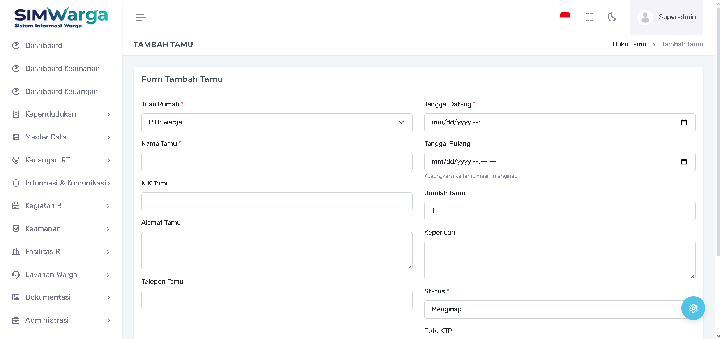
Task: Click the hamburger sidebar toggle icon
Action: click(141, 18)
